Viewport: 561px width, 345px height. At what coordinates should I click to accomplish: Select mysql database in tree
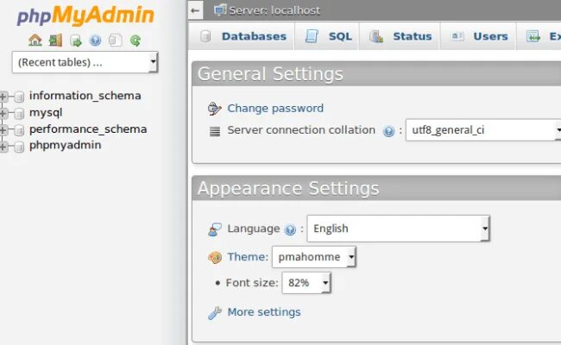point(46,113)
